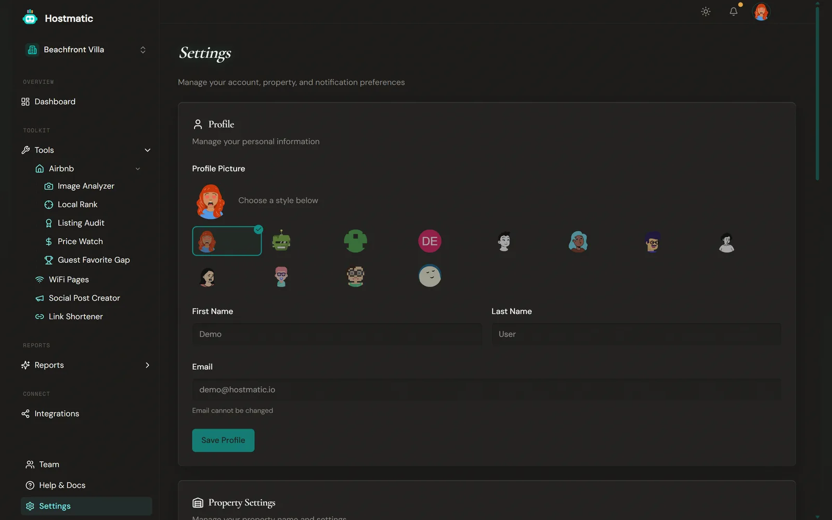Choose the DE initials avatar style

point(430,241)
